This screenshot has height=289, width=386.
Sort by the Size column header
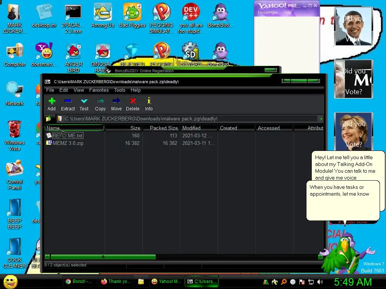point(123,128)
